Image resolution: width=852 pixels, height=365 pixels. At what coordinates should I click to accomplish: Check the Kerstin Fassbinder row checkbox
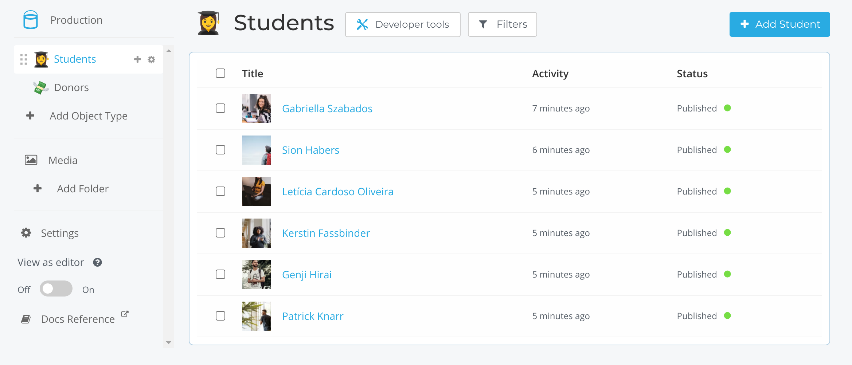[220, 233]
